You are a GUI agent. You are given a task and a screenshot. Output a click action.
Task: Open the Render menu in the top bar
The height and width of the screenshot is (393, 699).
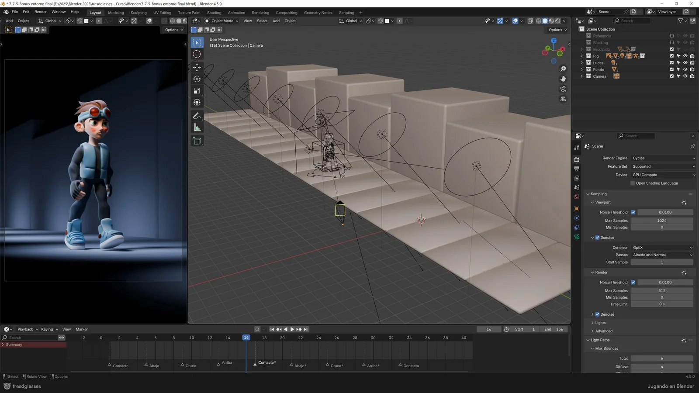click(x=40, y=12)
